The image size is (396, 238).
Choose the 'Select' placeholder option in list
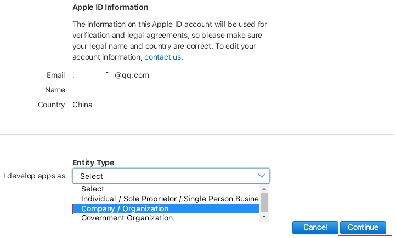point(92,189)
